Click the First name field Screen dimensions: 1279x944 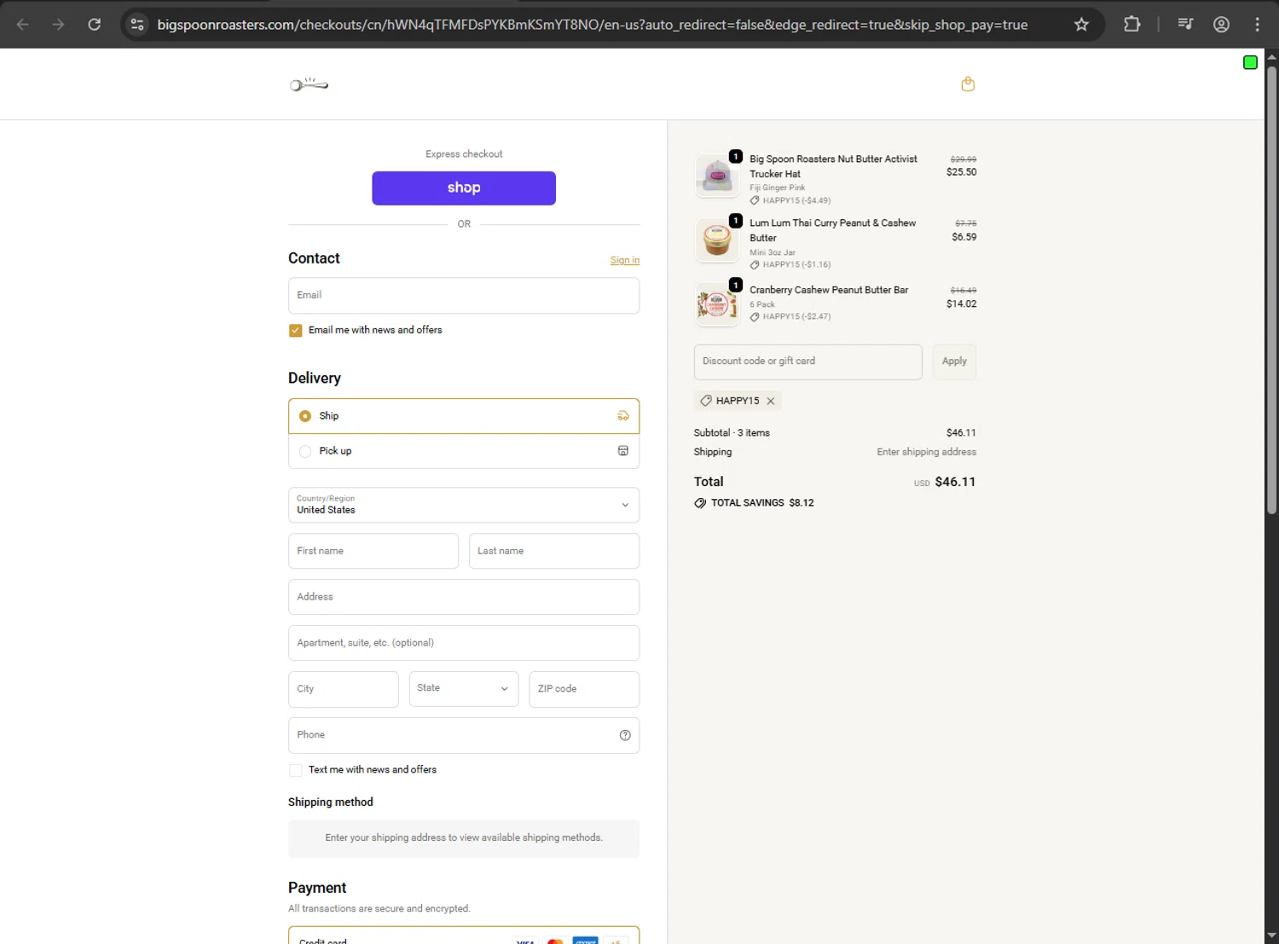point(373,551)
